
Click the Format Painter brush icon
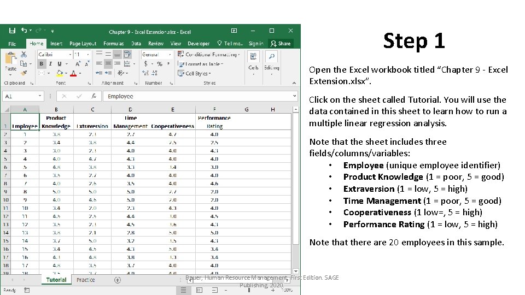tap(24, 73)
